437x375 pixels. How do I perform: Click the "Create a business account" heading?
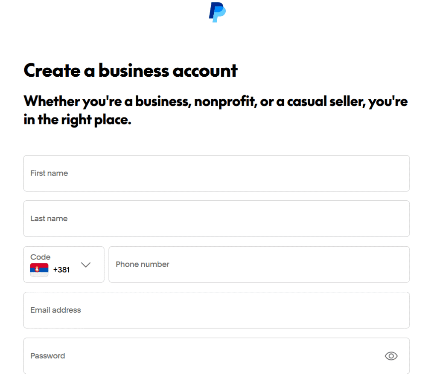[x=131, y=70]
